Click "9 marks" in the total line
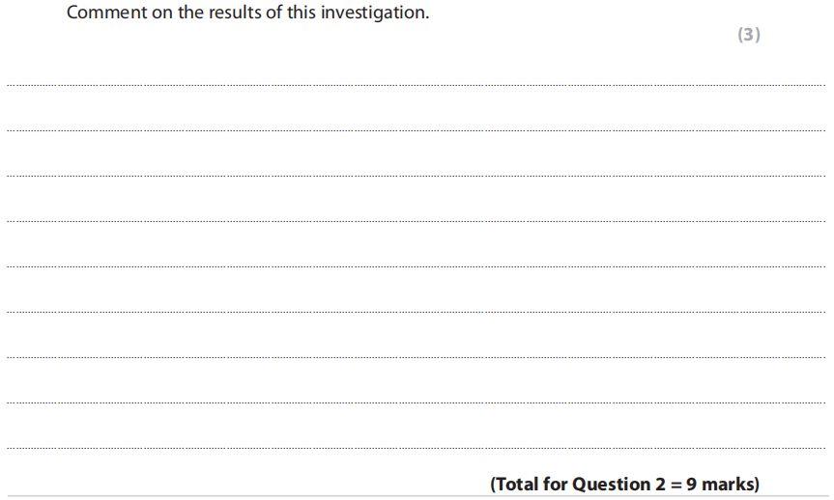Image resolution: width=834 pixels, height=500 pixels. pyautogui.click(x=724, y=484)
